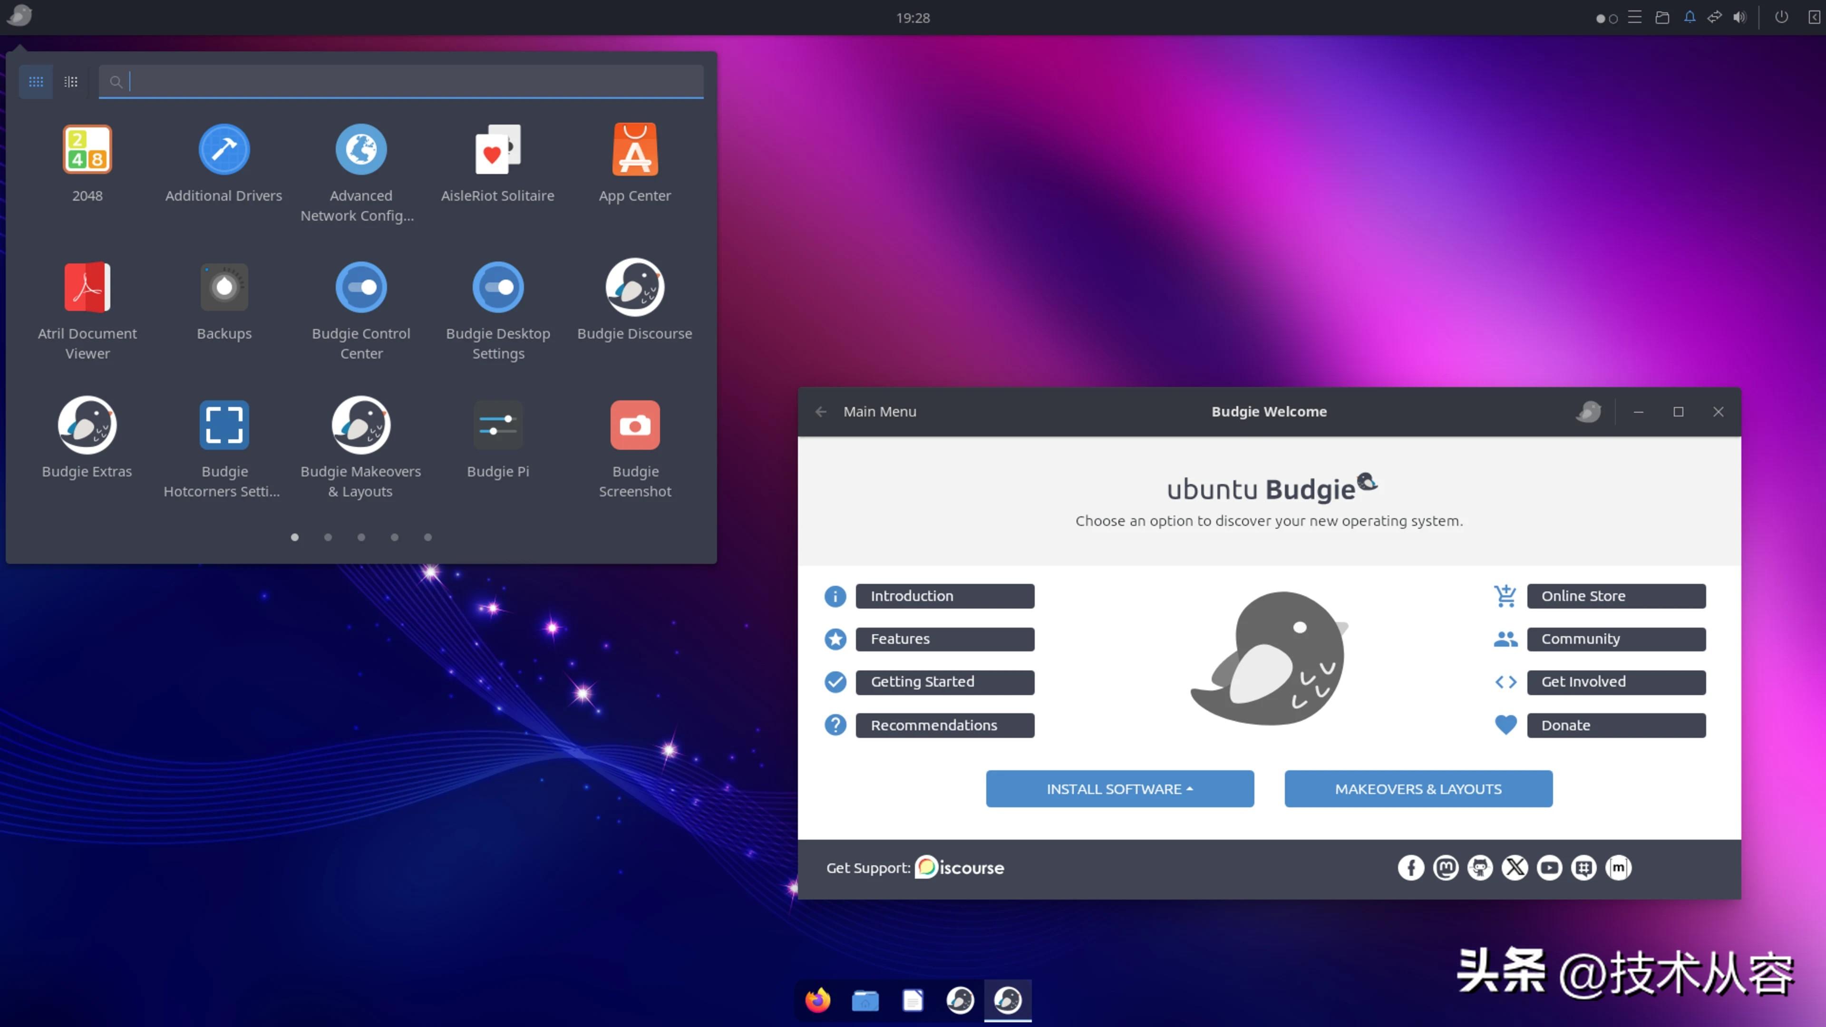Open Getting Started section

pos(945,682)
